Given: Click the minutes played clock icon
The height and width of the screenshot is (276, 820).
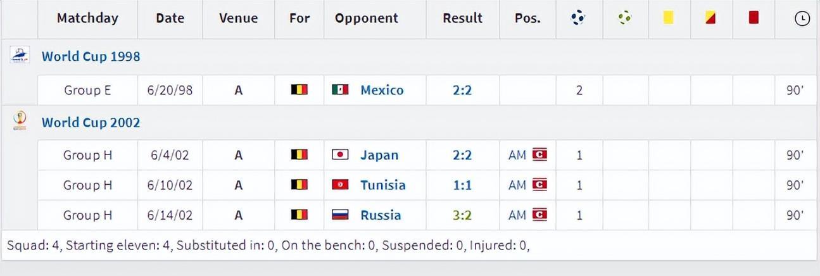Looking at the screenshot, I should 802,18.
